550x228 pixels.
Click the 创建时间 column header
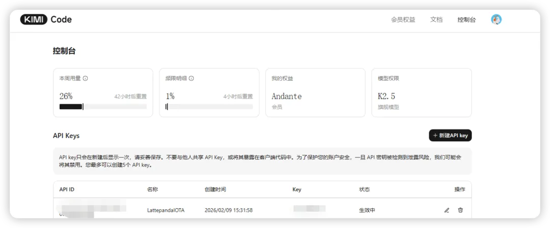215,189
